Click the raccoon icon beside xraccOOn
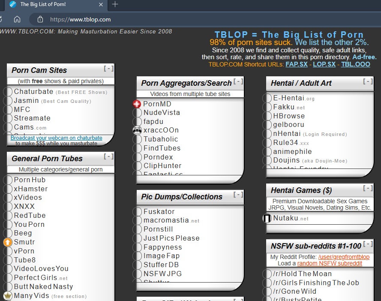This screenshot has width=381, height=301. pyautogui.click(x=137, y=130)
